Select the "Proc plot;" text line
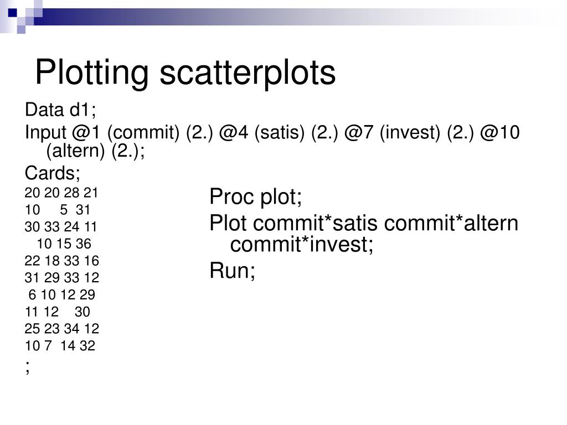 tap(256, 196)
